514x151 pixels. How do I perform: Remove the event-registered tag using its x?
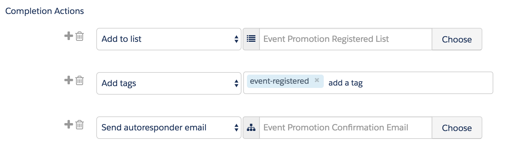[x=317, y=80]
